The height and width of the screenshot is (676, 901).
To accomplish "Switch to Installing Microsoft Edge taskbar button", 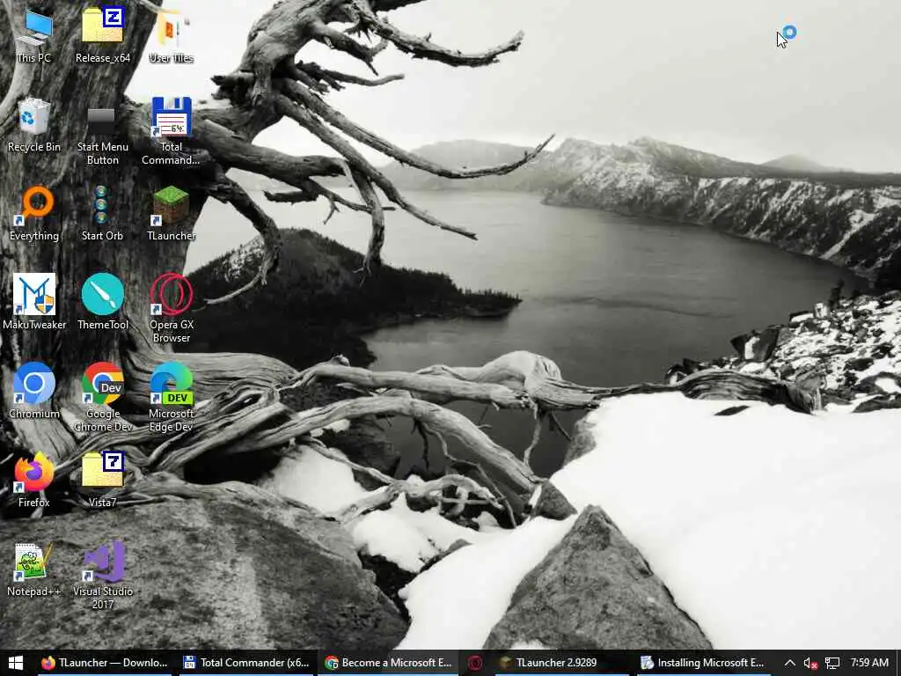I will [703, 663].
